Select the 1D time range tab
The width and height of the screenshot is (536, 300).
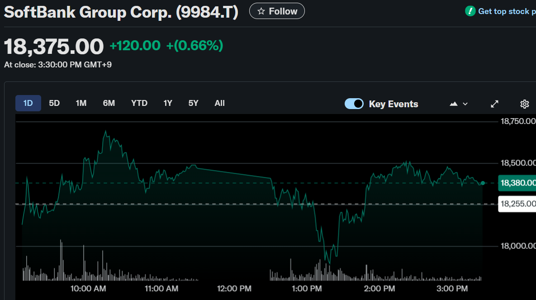pyautogui.click(x=28, y=103)
